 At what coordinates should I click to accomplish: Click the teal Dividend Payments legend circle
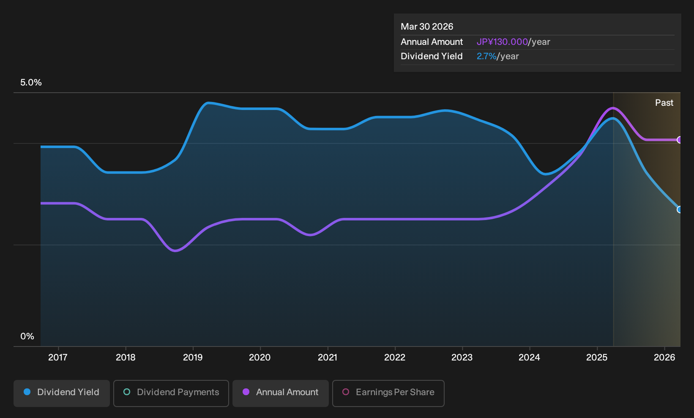coord(127,392)
